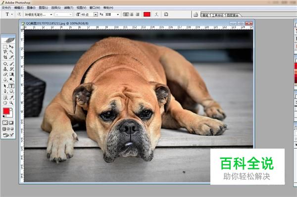Open the anti-aliasing method dropdown
This screenshot has height=197, width=297.
coord(118,14)
